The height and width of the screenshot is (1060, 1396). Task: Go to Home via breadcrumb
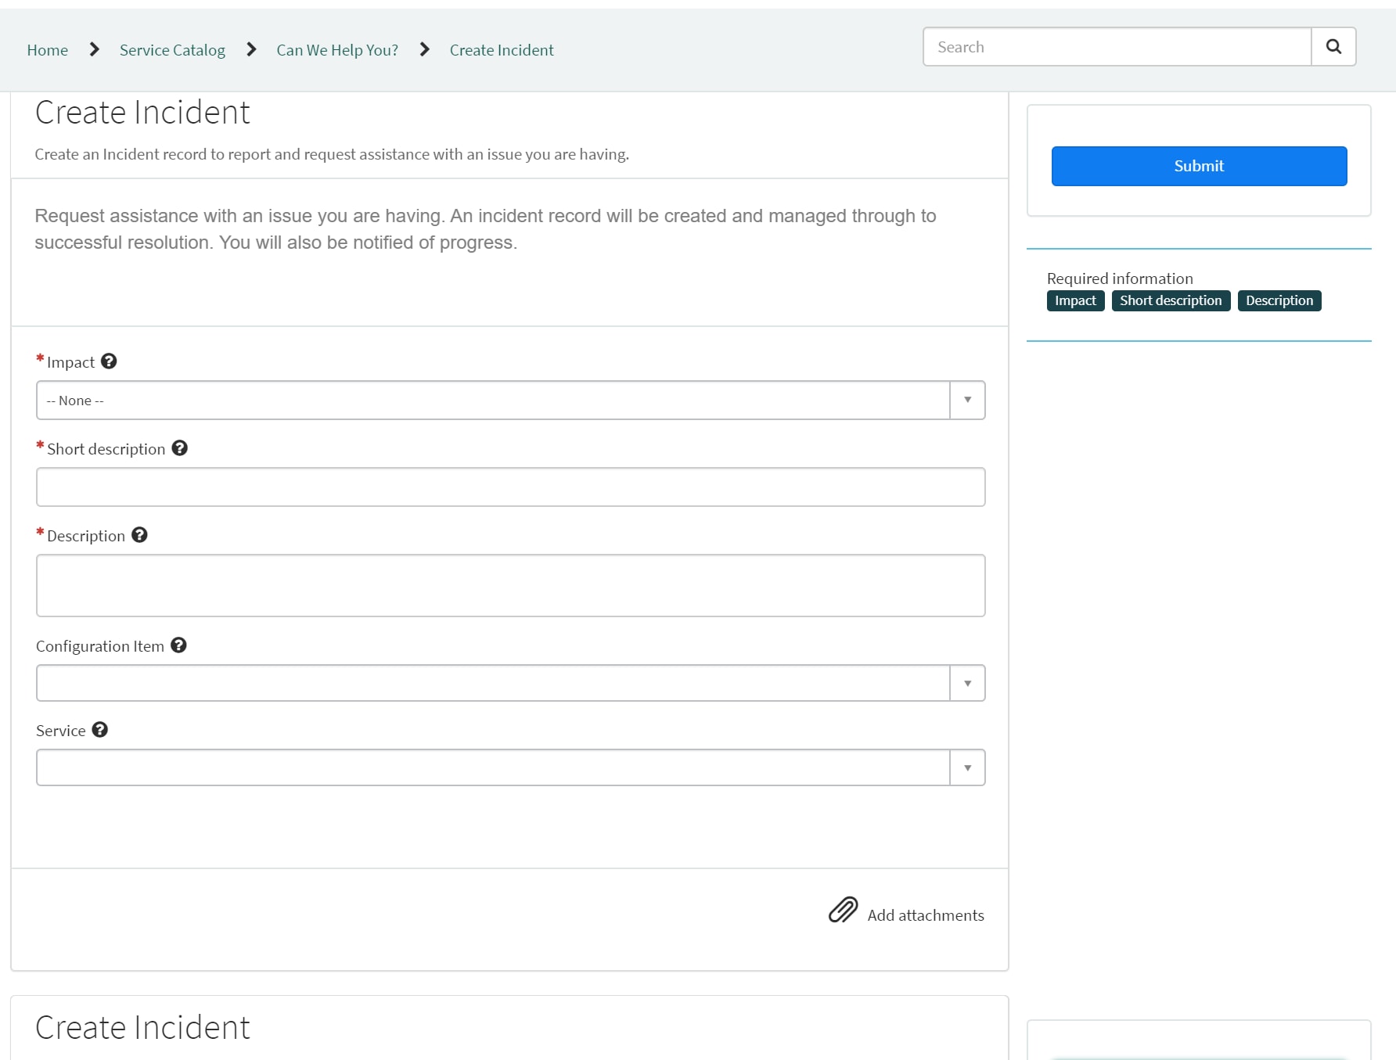(x=47, y=49)
